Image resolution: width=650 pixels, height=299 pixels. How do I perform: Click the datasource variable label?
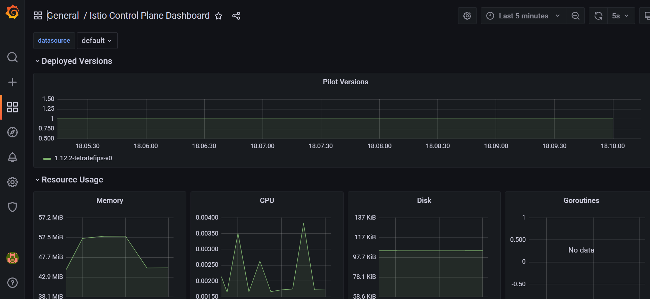pyautogui.click(x=54, y=41)
